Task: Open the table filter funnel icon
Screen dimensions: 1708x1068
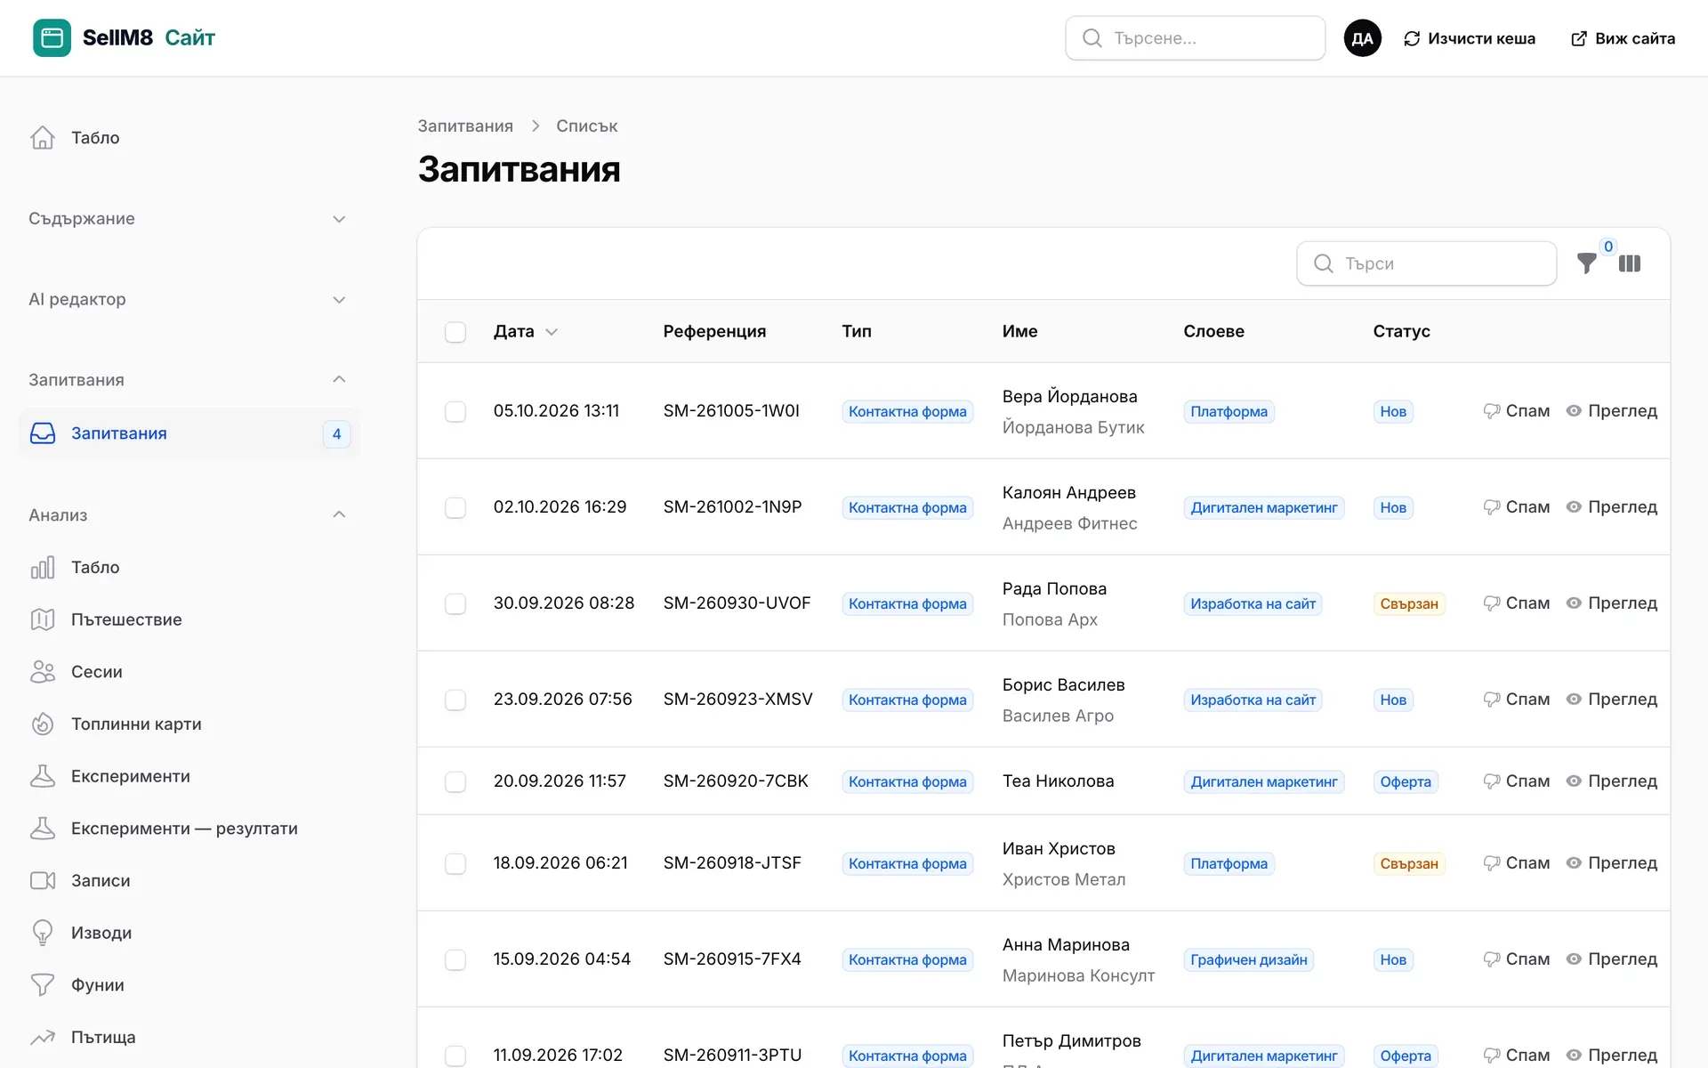Action: 1586,263
